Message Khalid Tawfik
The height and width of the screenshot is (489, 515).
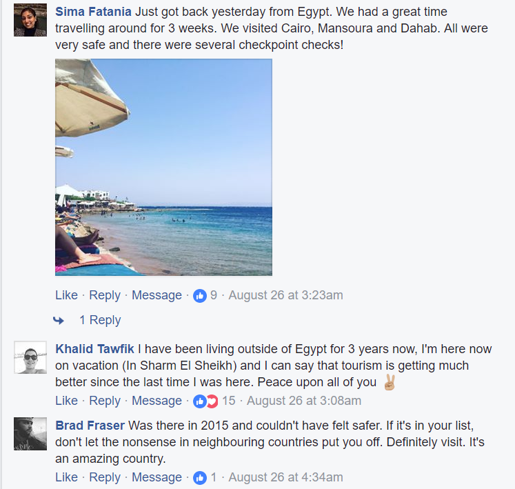pos(156,401)
